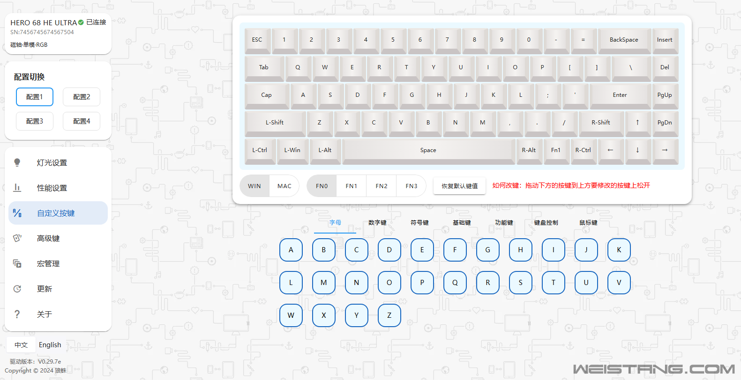Click the 性能设置 performance bar-chart icon

[x=17, y=188]
